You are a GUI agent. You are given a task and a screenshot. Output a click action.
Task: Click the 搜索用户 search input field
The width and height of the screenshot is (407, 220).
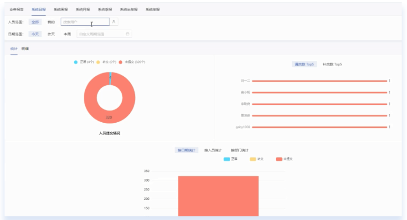pyautogui.click(x=85, y=22)
